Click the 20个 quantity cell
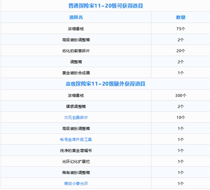 click(181, 51)
